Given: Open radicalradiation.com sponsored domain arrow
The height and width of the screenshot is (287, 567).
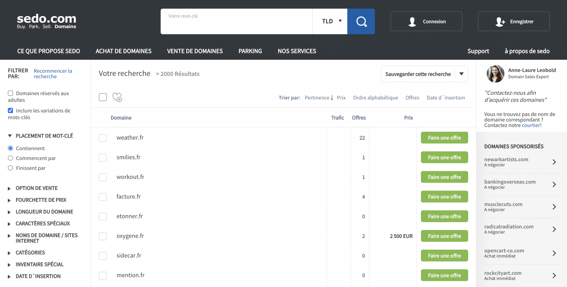Looking at the screenshot, I should [554, 229].
